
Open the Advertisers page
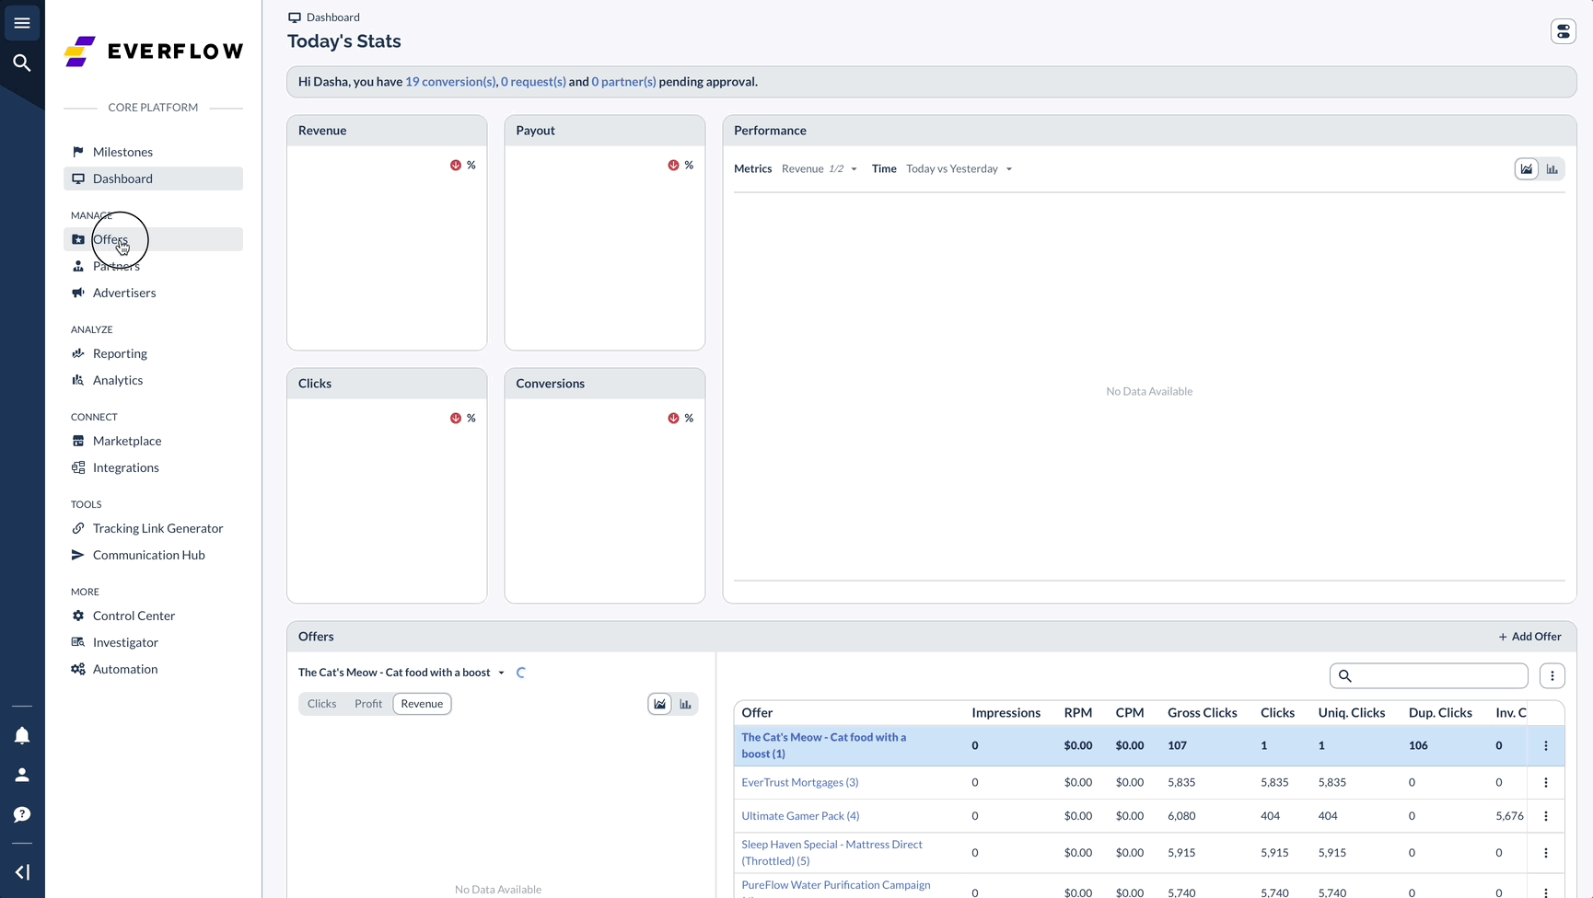[153, 293]
